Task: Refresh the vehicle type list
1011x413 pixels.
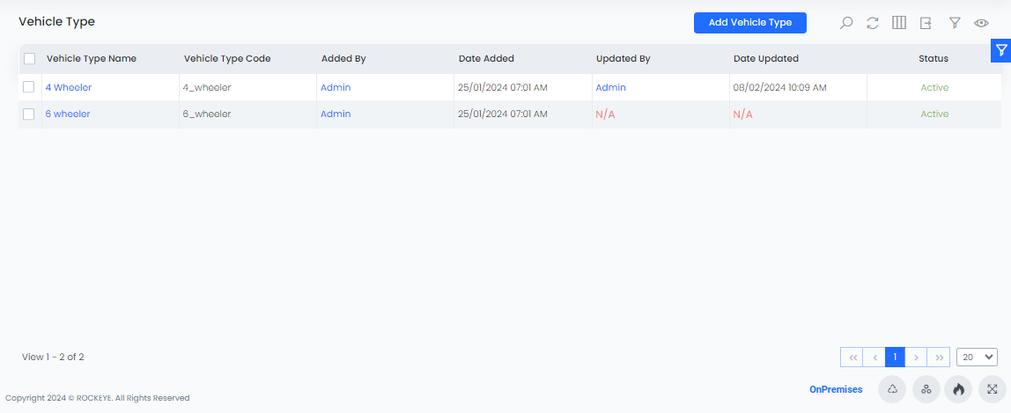Action: click(873, 23)
